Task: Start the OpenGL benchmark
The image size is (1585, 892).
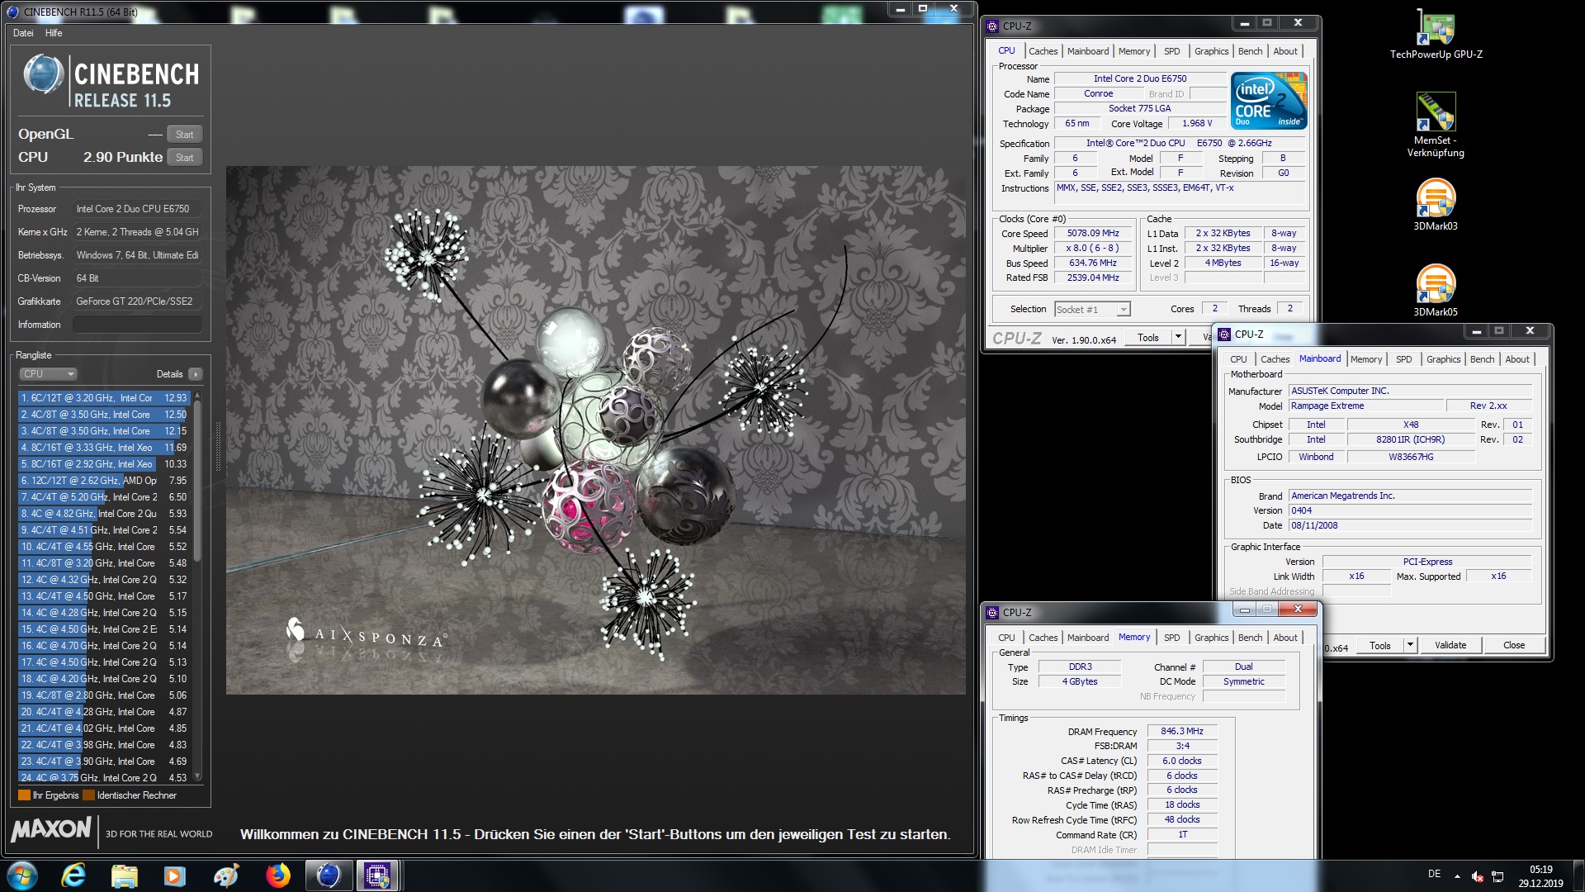Action: coord(184,135)
